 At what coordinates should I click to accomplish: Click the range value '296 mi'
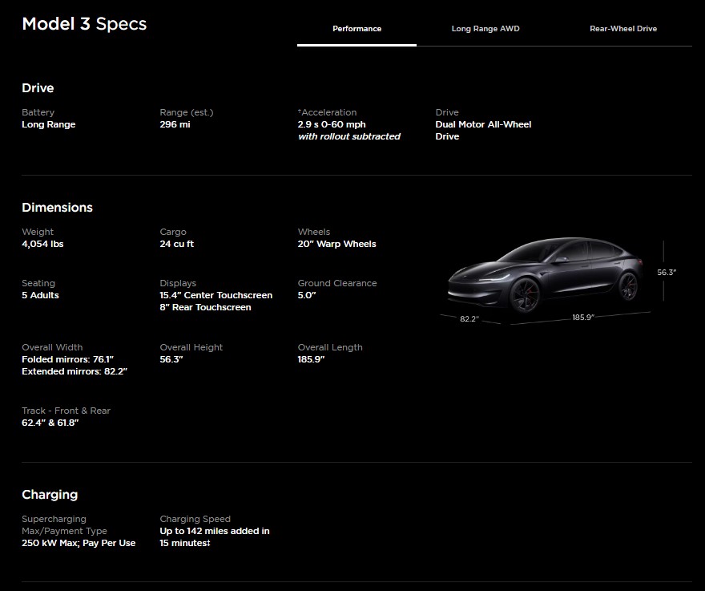point(175,124)
